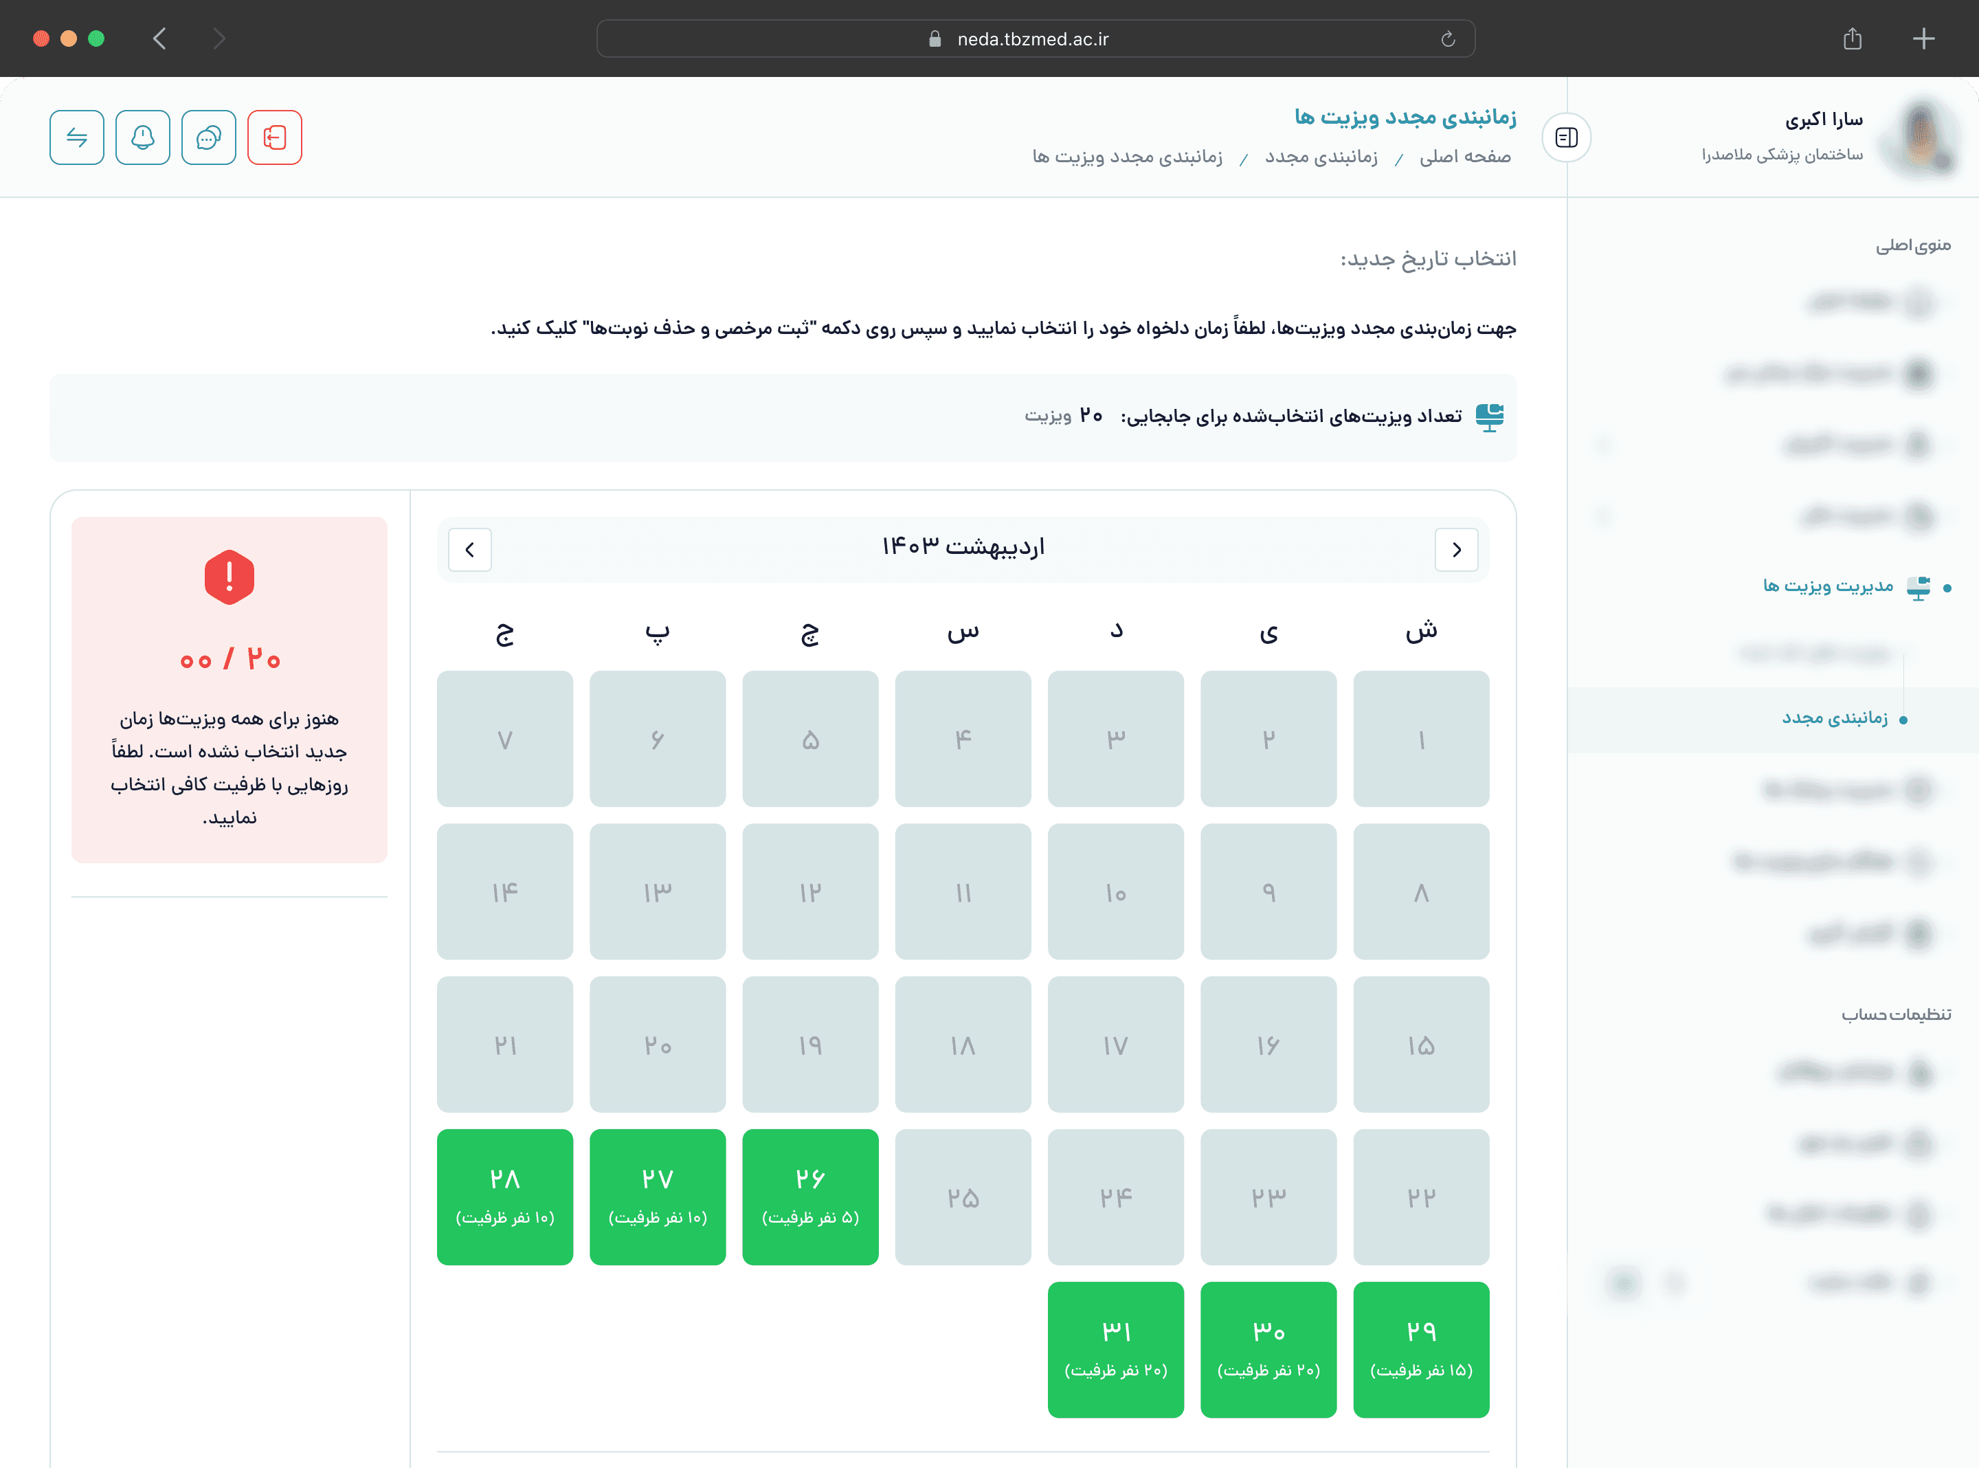The width and height of the screenshot is (1979, 1468).
Task: Select day ۳۰ with 20 capacity
Action: [1268, 1350]
